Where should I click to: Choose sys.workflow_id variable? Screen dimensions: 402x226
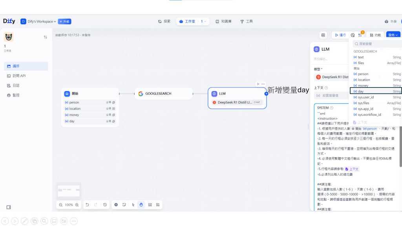click(377, 115)
